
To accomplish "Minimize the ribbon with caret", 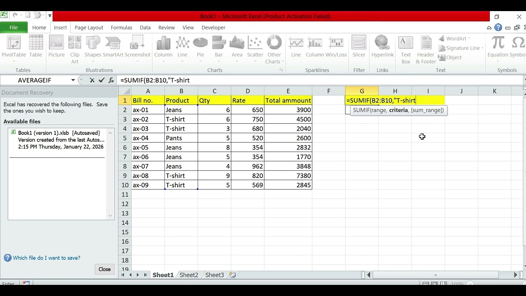I will point(489,28).
